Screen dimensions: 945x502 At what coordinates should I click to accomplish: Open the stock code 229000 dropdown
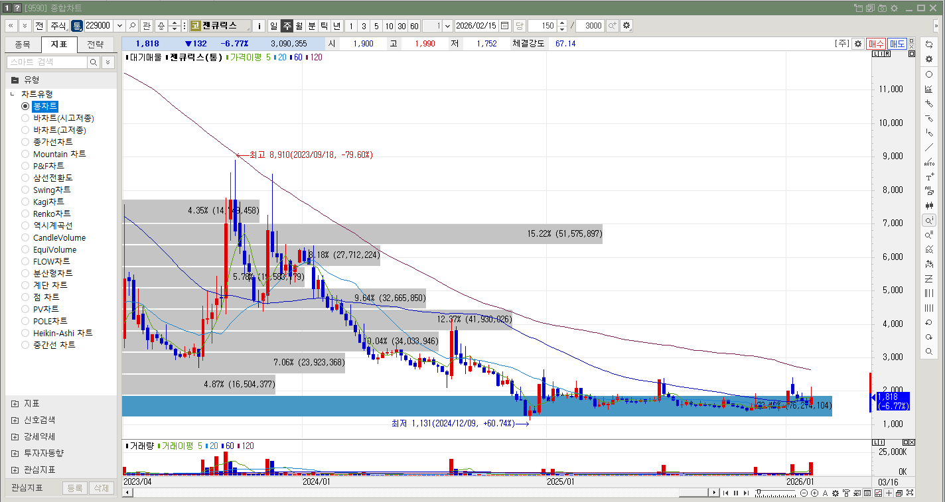tap(119, 26)
